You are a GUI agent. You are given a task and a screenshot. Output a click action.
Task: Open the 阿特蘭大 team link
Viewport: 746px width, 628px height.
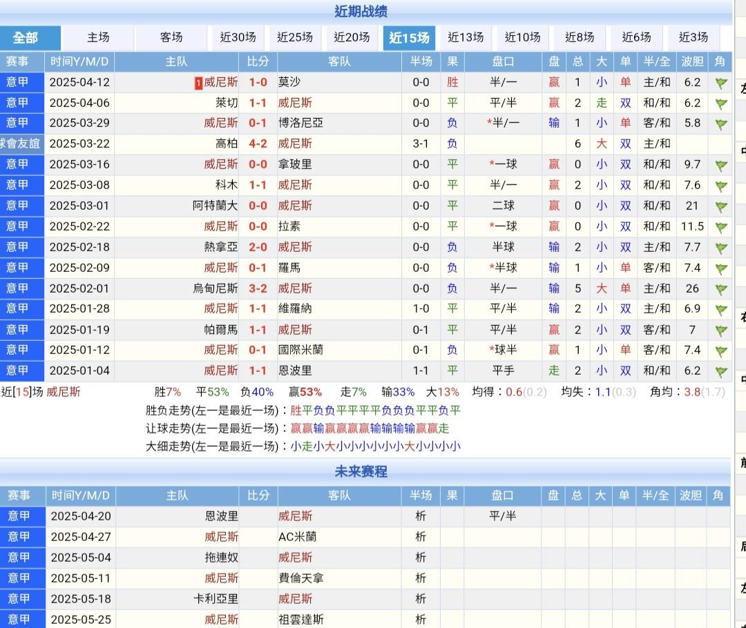(x=215, y=206)
